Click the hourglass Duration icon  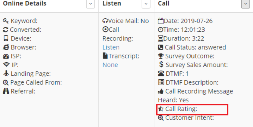(161, 38)
